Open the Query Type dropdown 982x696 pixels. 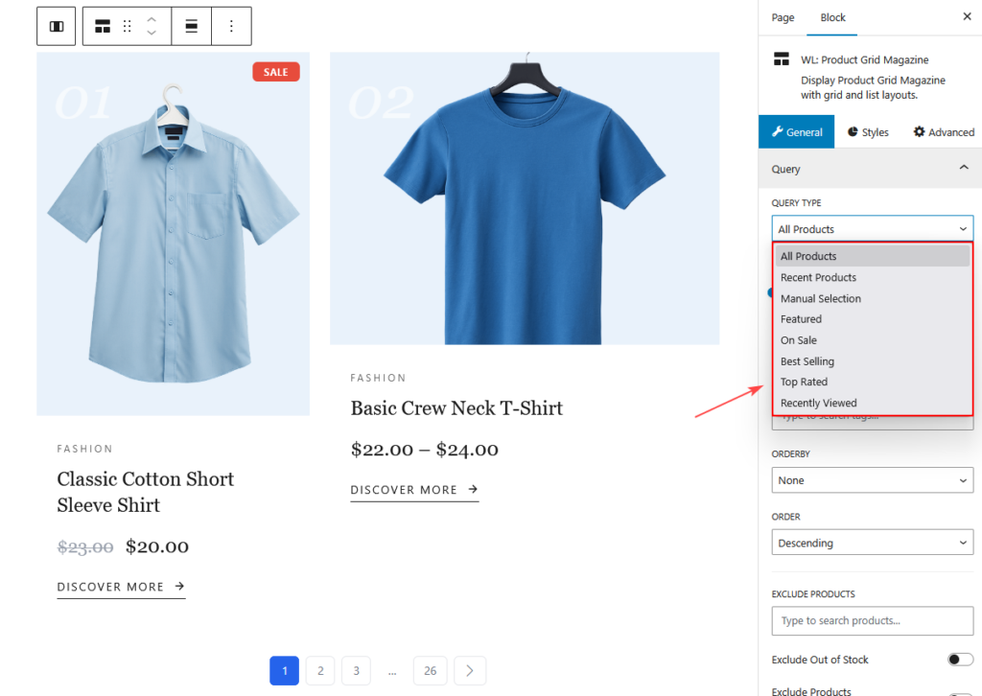(x=871, y=228)
